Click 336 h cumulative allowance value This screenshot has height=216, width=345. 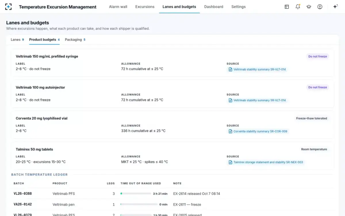point(143,131)
